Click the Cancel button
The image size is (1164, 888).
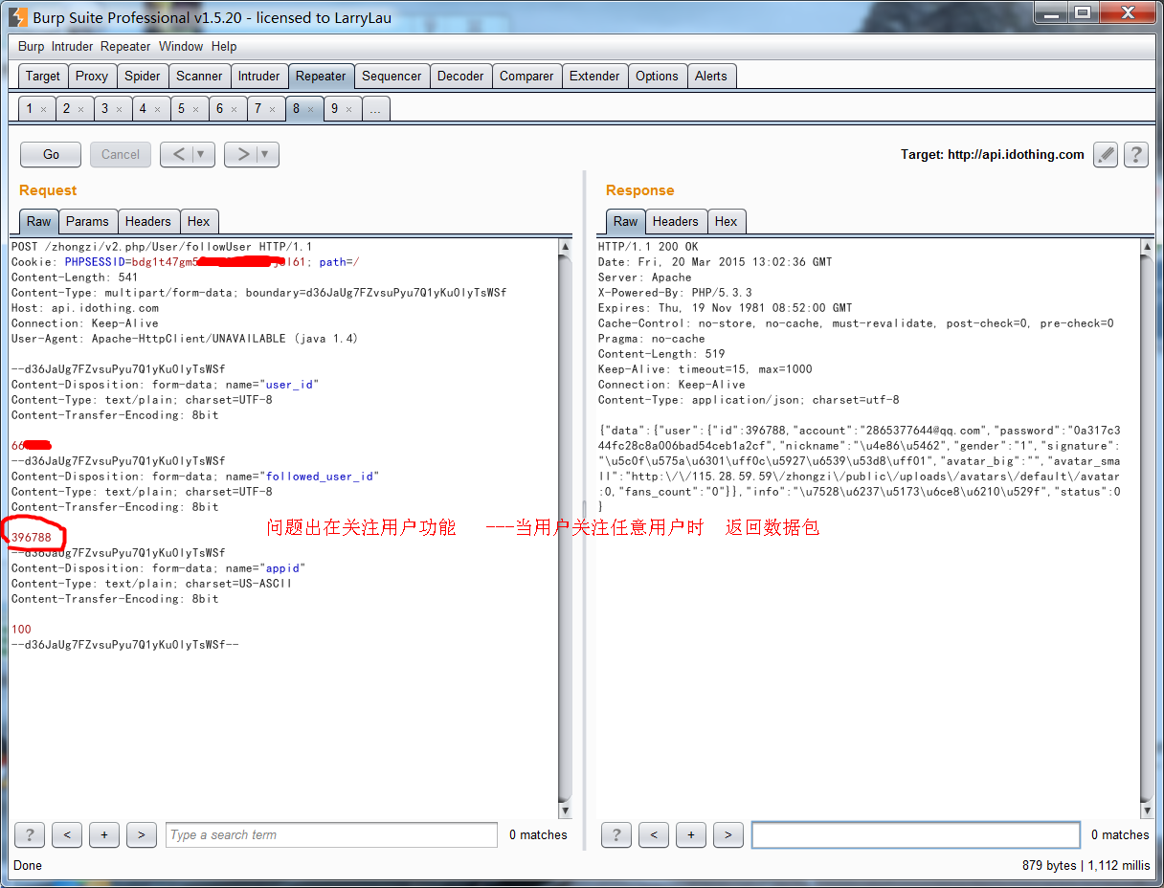(x=121, y=154)
